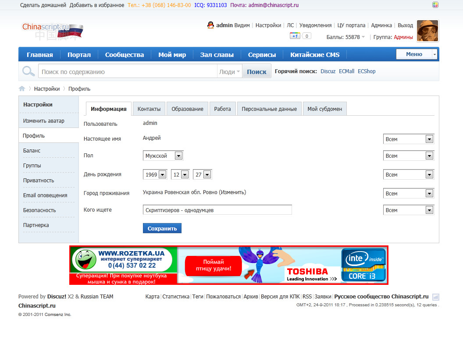Click the magnifier search icon
463x344 pixels.
(x=28, y=71)
